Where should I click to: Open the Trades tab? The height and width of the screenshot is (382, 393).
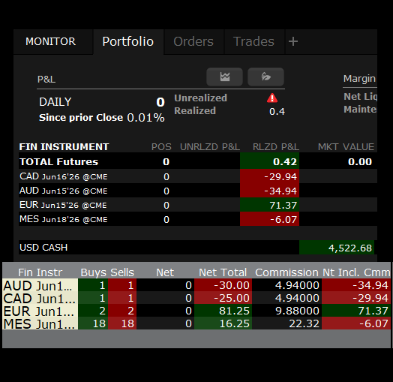[x=253, y=41]
